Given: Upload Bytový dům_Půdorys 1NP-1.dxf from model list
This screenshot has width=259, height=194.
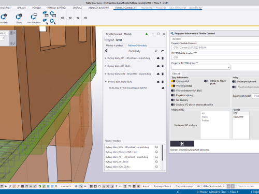Looking at the screenshot, I should click(156, 152).
